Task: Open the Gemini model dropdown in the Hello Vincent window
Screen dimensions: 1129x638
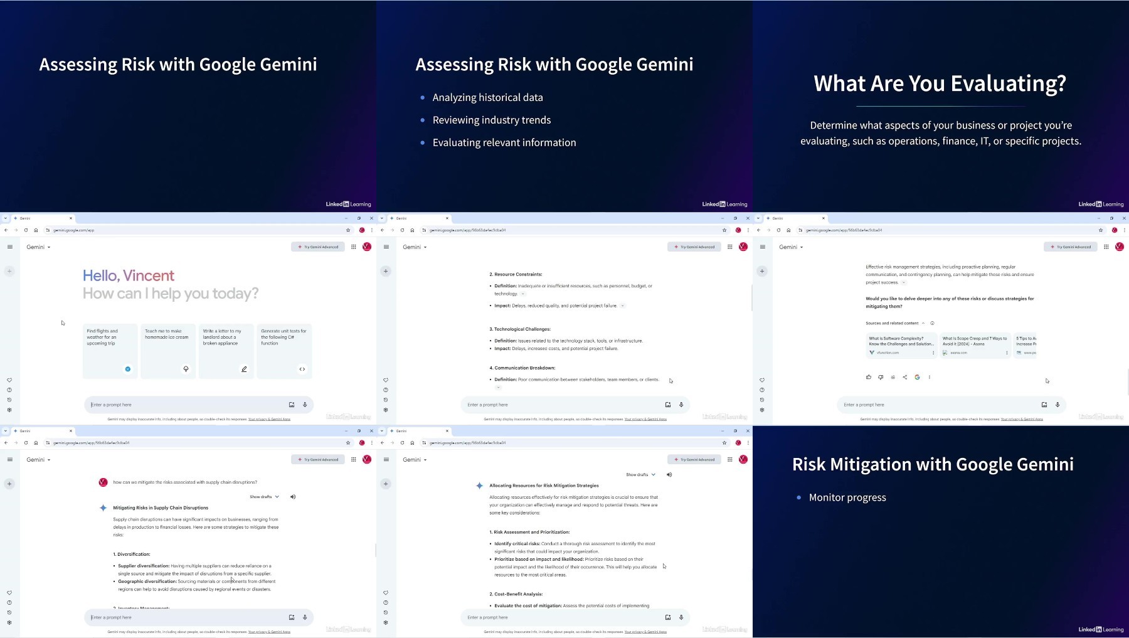Action: click(38, 247)
